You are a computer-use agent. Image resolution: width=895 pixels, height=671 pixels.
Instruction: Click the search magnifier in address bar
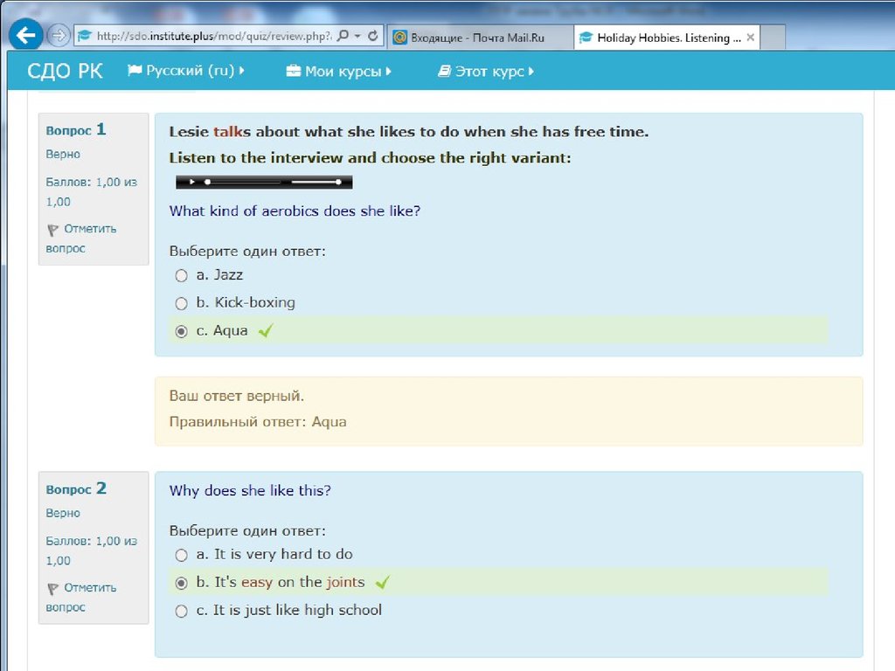pyautogui.click(x=343, y=36)
